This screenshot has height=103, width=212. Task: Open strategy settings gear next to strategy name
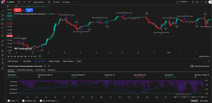(45, 66)
